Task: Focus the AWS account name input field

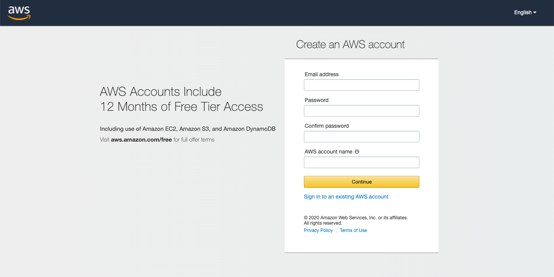Action: pos(362,162)
